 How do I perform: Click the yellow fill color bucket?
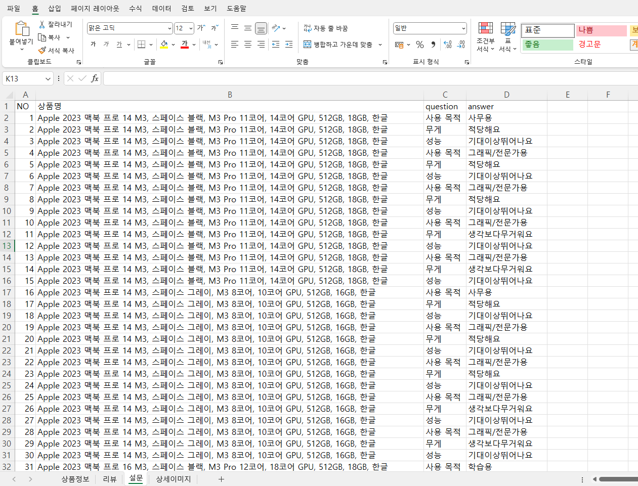tap(164, 45)
